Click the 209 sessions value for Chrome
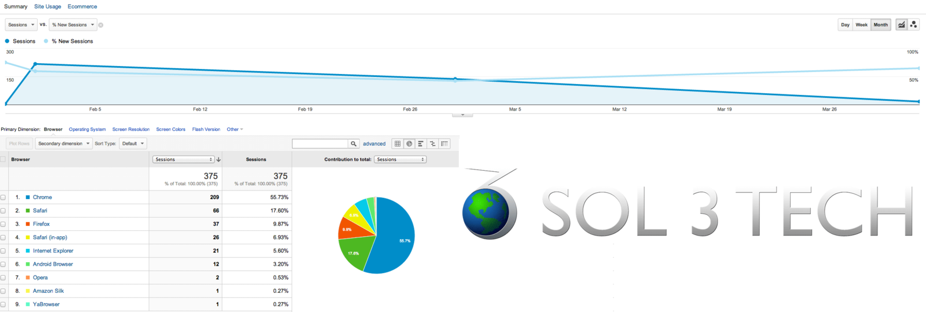 tap(214, 197)
